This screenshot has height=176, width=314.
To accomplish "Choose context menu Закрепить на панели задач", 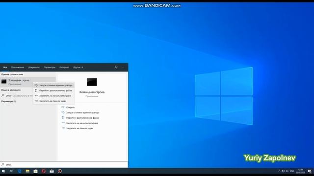I will click(53, 101).
